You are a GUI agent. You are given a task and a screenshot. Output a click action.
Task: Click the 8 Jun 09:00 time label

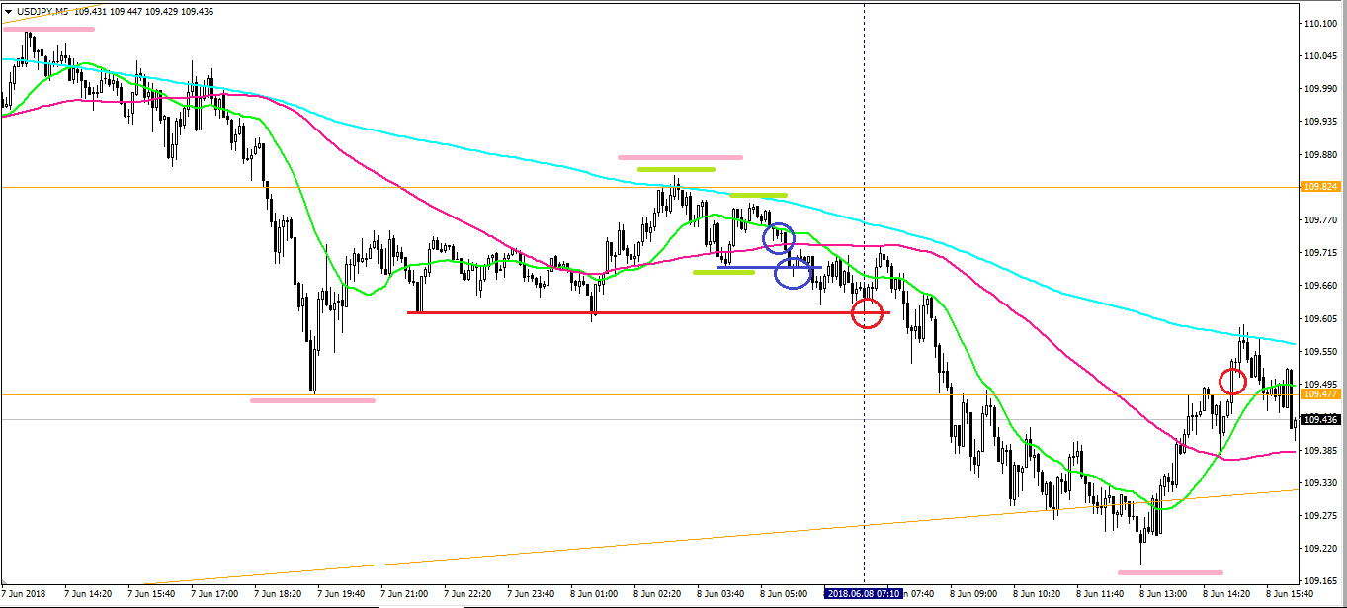pos(973,594)
